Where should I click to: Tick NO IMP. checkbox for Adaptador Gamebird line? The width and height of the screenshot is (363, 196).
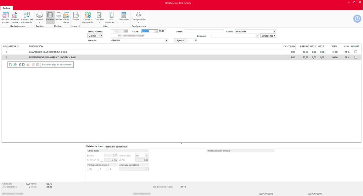356,52
